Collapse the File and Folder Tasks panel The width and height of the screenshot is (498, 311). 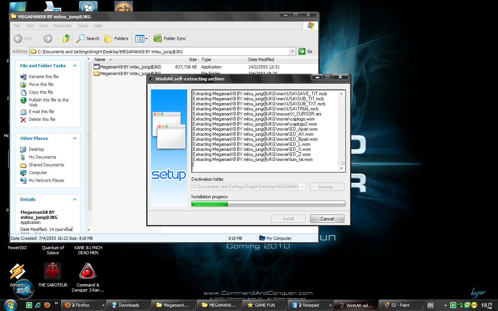point(75,66)
